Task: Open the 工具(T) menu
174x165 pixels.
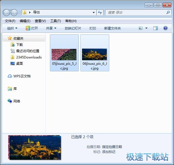Action: point(55,21)
